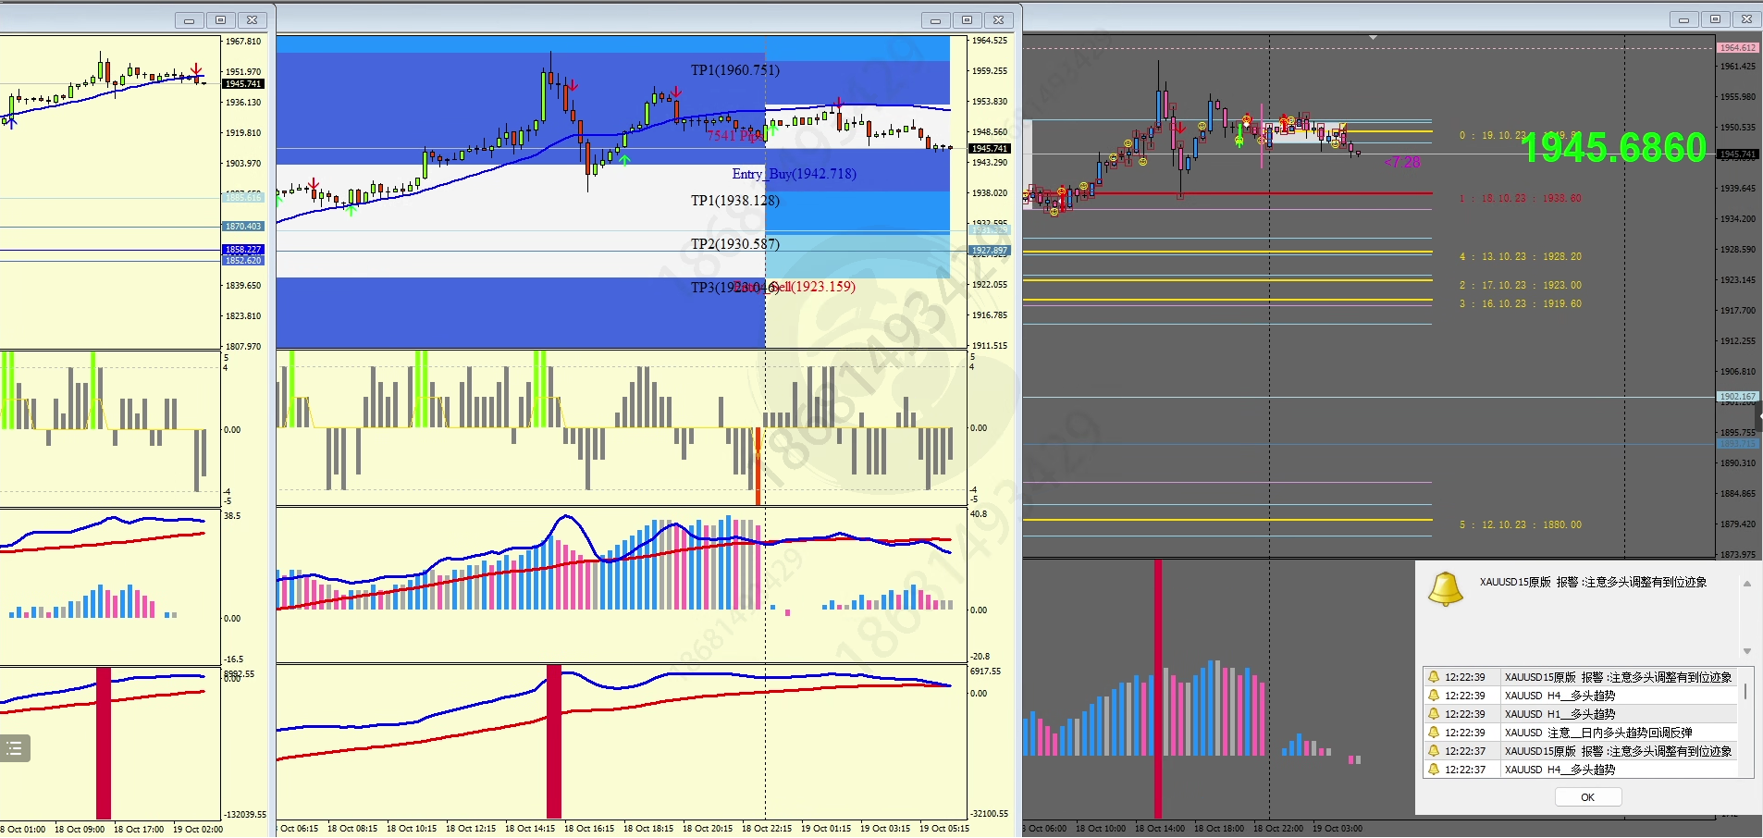Click the red '1 : 18.10.23 : 1938.60' label
1763x838 pixels.
click(1521, 198)
